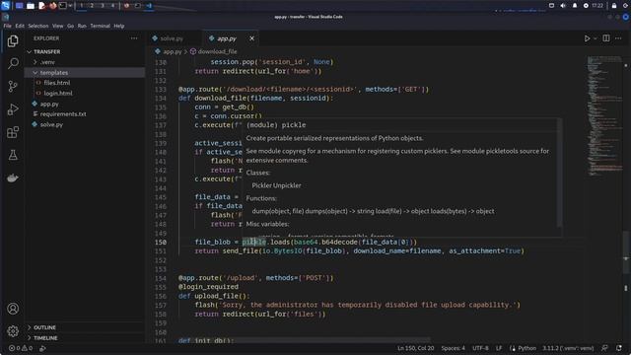
Task: Open the Search view in activity bar
Action: pos(13,63)
